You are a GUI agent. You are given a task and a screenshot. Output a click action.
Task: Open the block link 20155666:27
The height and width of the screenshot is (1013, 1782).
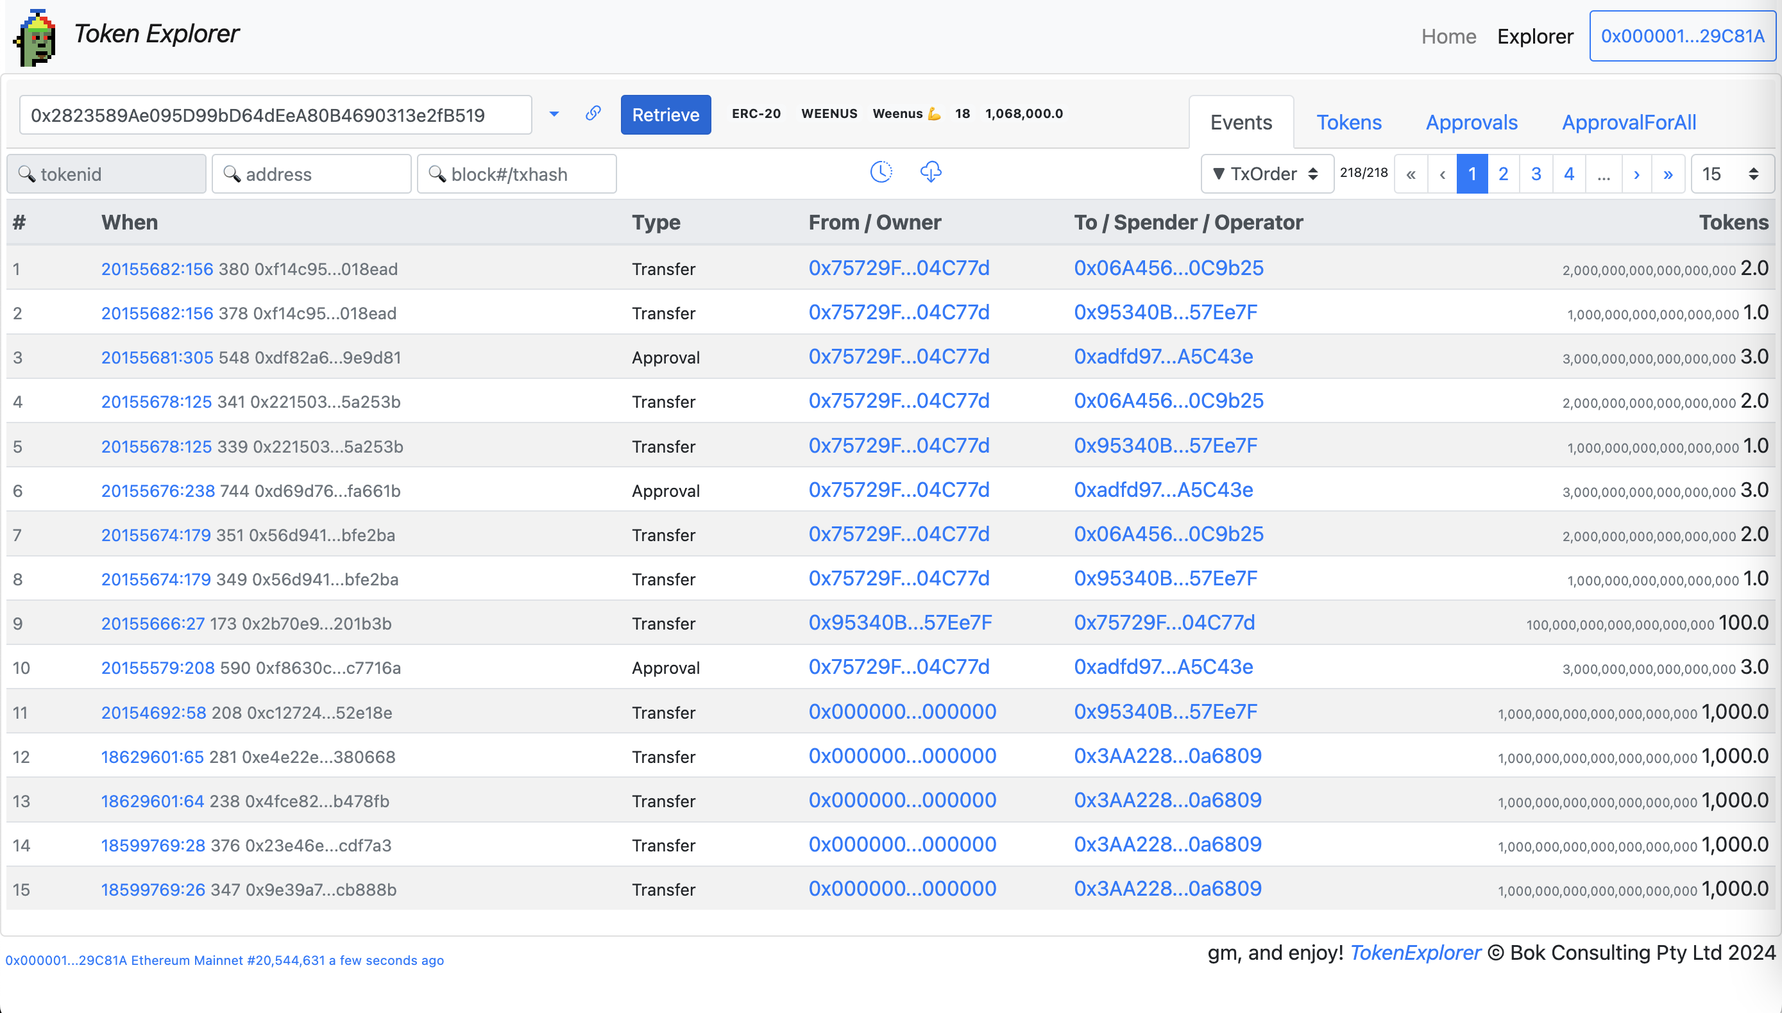[x=153, y=623]
